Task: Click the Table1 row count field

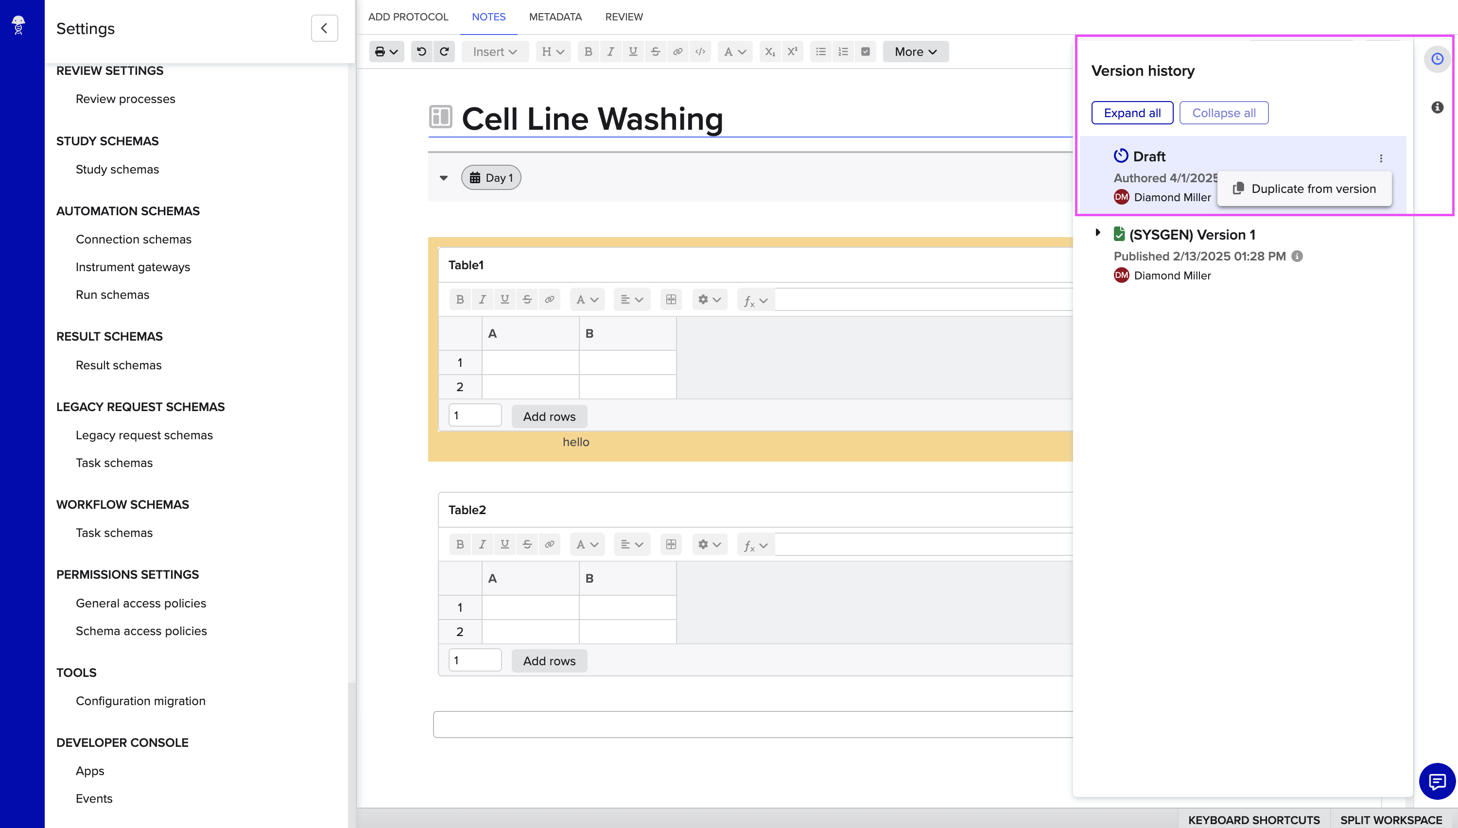Action: pos(474,416)
